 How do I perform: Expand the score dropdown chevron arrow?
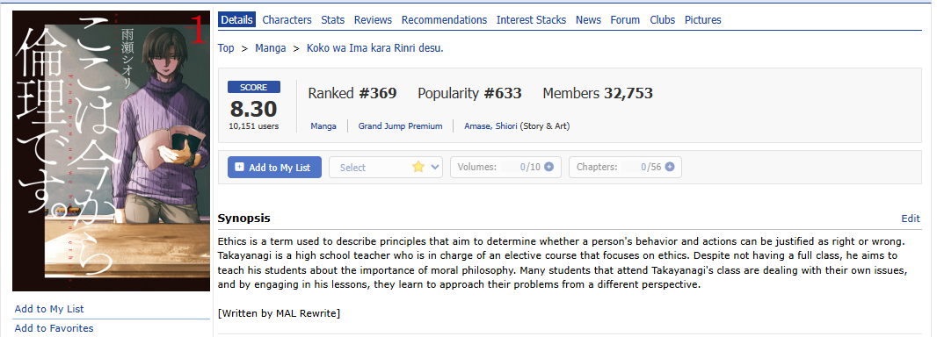point(435,168)
